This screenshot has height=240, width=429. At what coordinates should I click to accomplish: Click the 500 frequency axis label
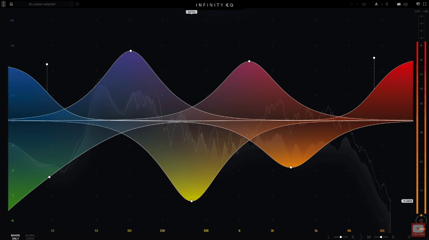(x=206, y=230)
